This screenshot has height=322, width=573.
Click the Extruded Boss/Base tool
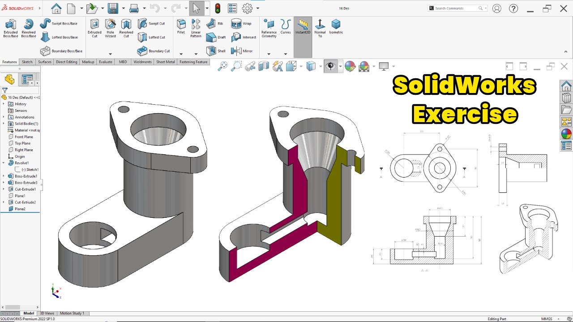(11, 28)
